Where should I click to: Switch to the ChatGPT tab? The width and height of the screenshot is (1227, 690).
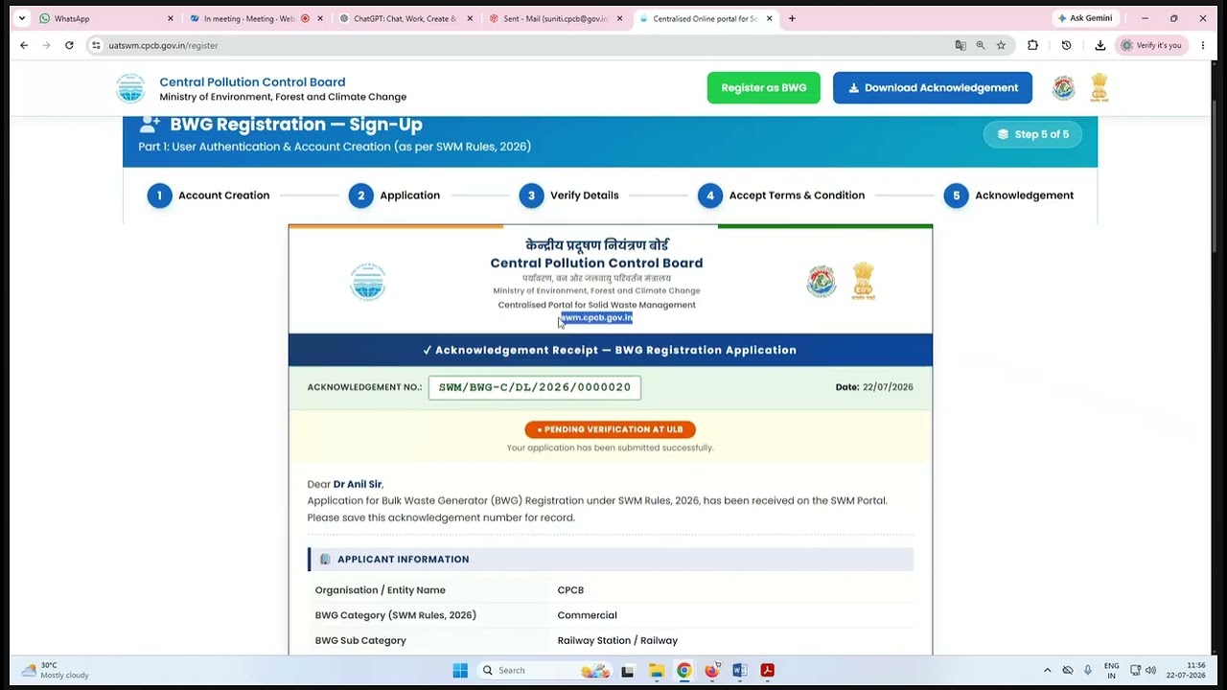coord(406,18)
